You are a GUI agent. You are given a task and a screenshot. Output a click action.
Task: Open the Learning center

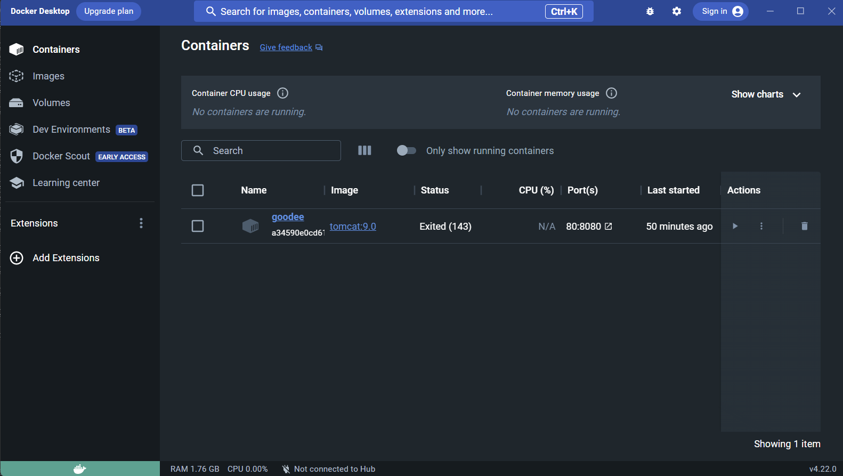pos(80,183)
